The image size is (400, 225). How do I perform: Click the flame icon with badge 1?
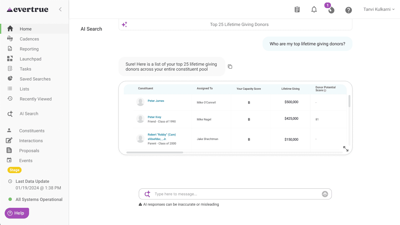[x=331, y=10]
